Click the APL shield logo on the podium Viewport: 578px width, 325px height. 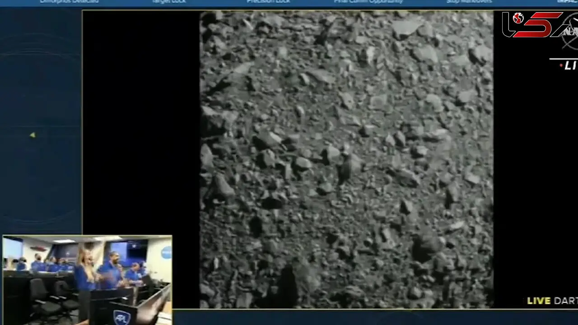point(121,317)
